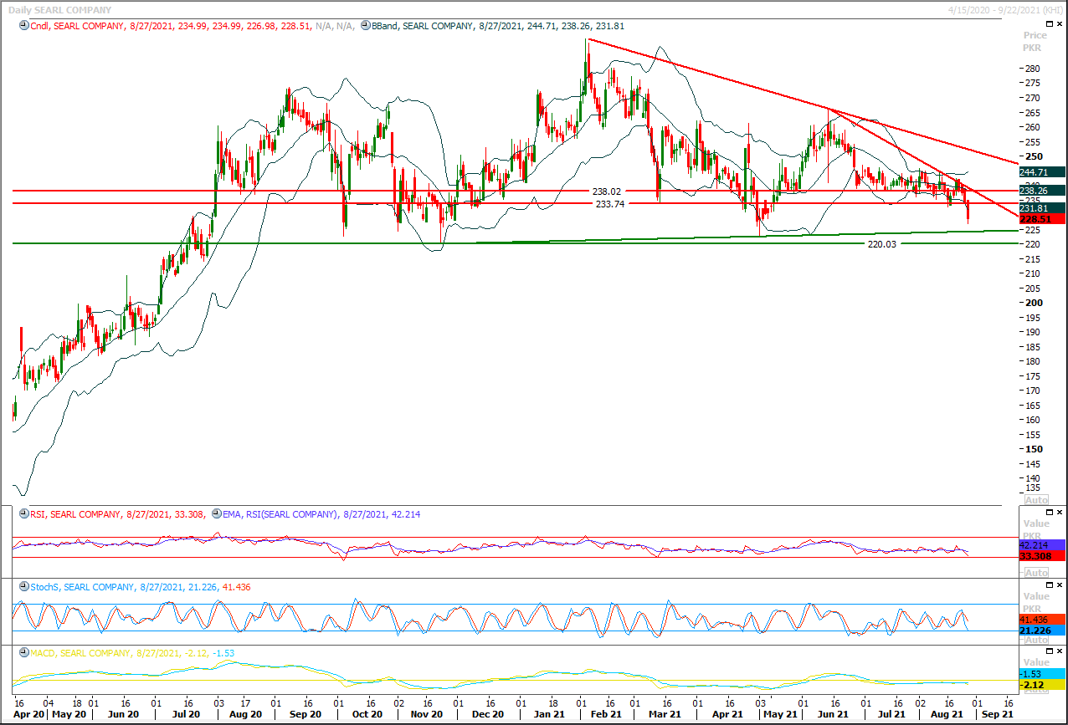Click Auto scale button in the StochS panel
The width and height of the screenshot is (1068, 725).
(x=1036, y=640)
